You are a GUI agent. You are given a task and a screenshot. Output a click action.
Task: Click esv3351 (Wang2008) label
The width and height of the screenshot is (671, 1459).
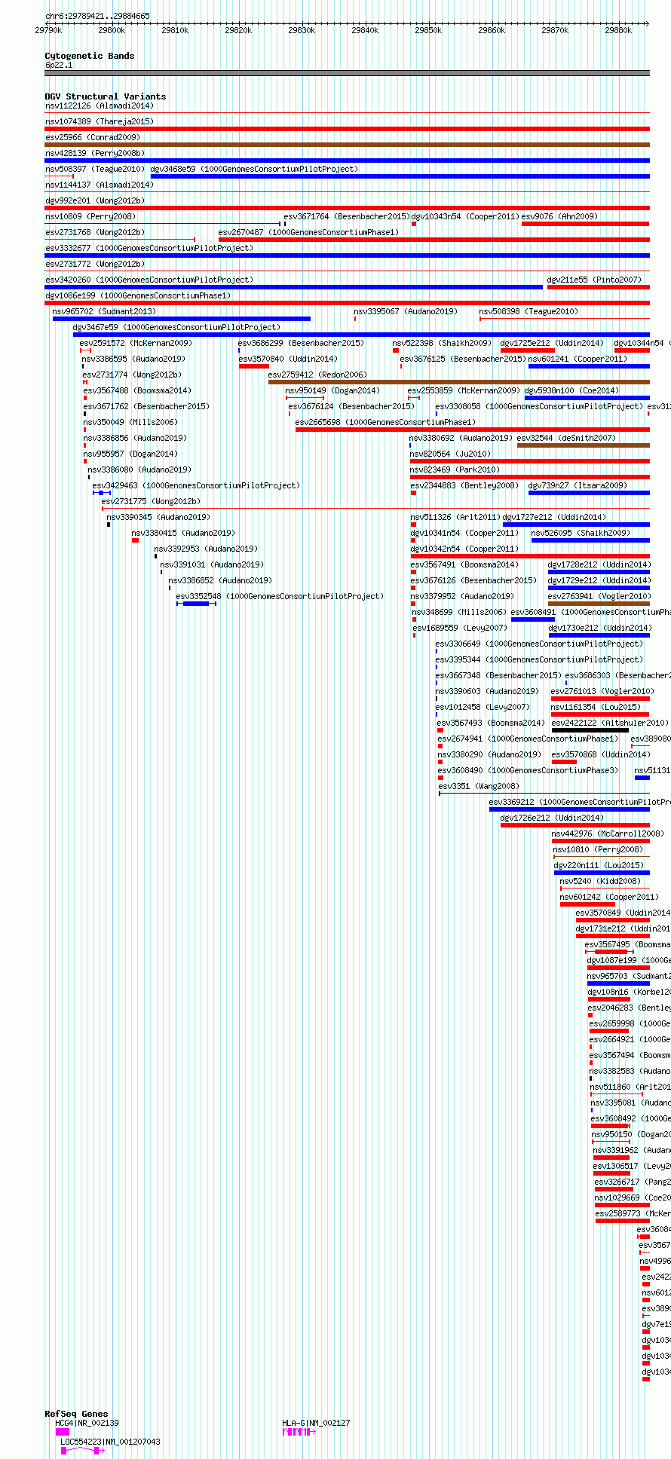click(x=479, y=786)
